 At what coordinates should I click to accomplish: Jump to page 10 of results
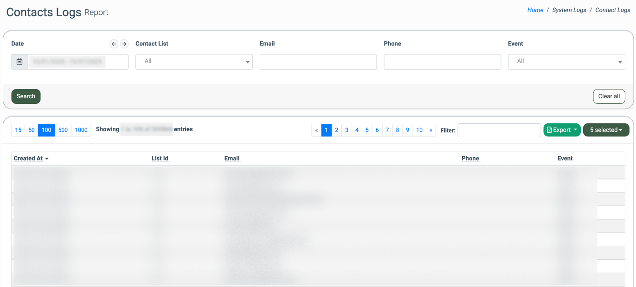pyautogui.click(x=419, y=130)
